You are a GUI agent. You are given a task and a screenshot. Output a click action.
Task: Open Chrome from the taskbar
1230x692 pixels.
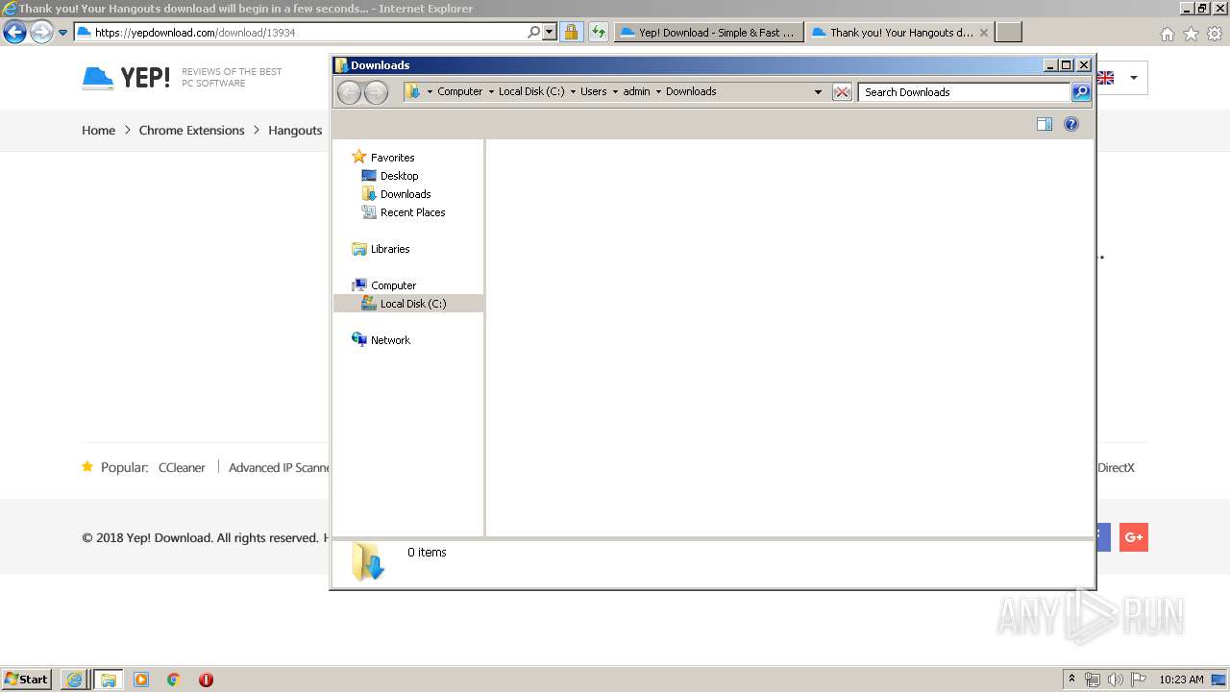pyautogui.click(x=174, y=680)
